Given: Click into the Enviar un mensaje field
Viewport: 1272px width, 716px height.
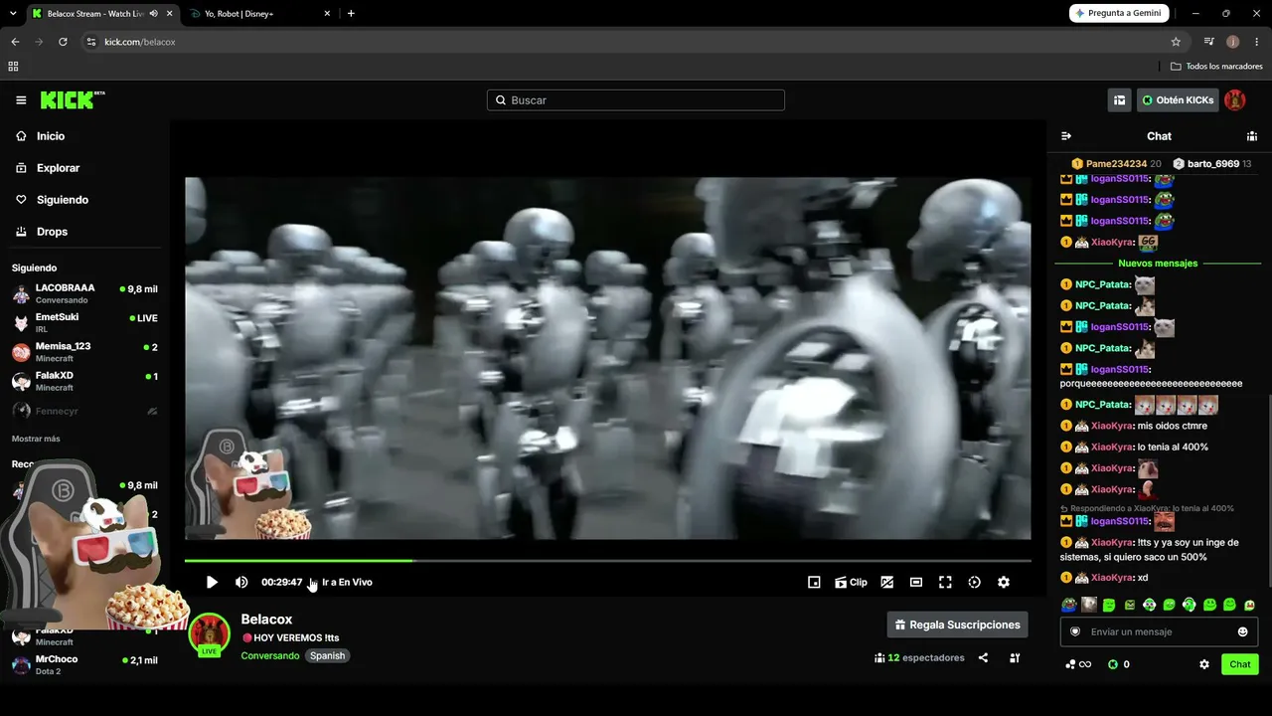Looking at the screenshot, I should [1158, 631].
